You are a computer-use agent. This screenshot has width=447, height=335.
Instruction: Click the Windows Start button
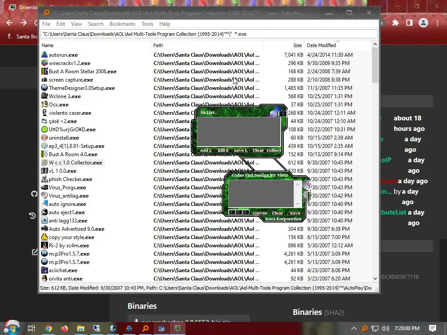[11, 328]
